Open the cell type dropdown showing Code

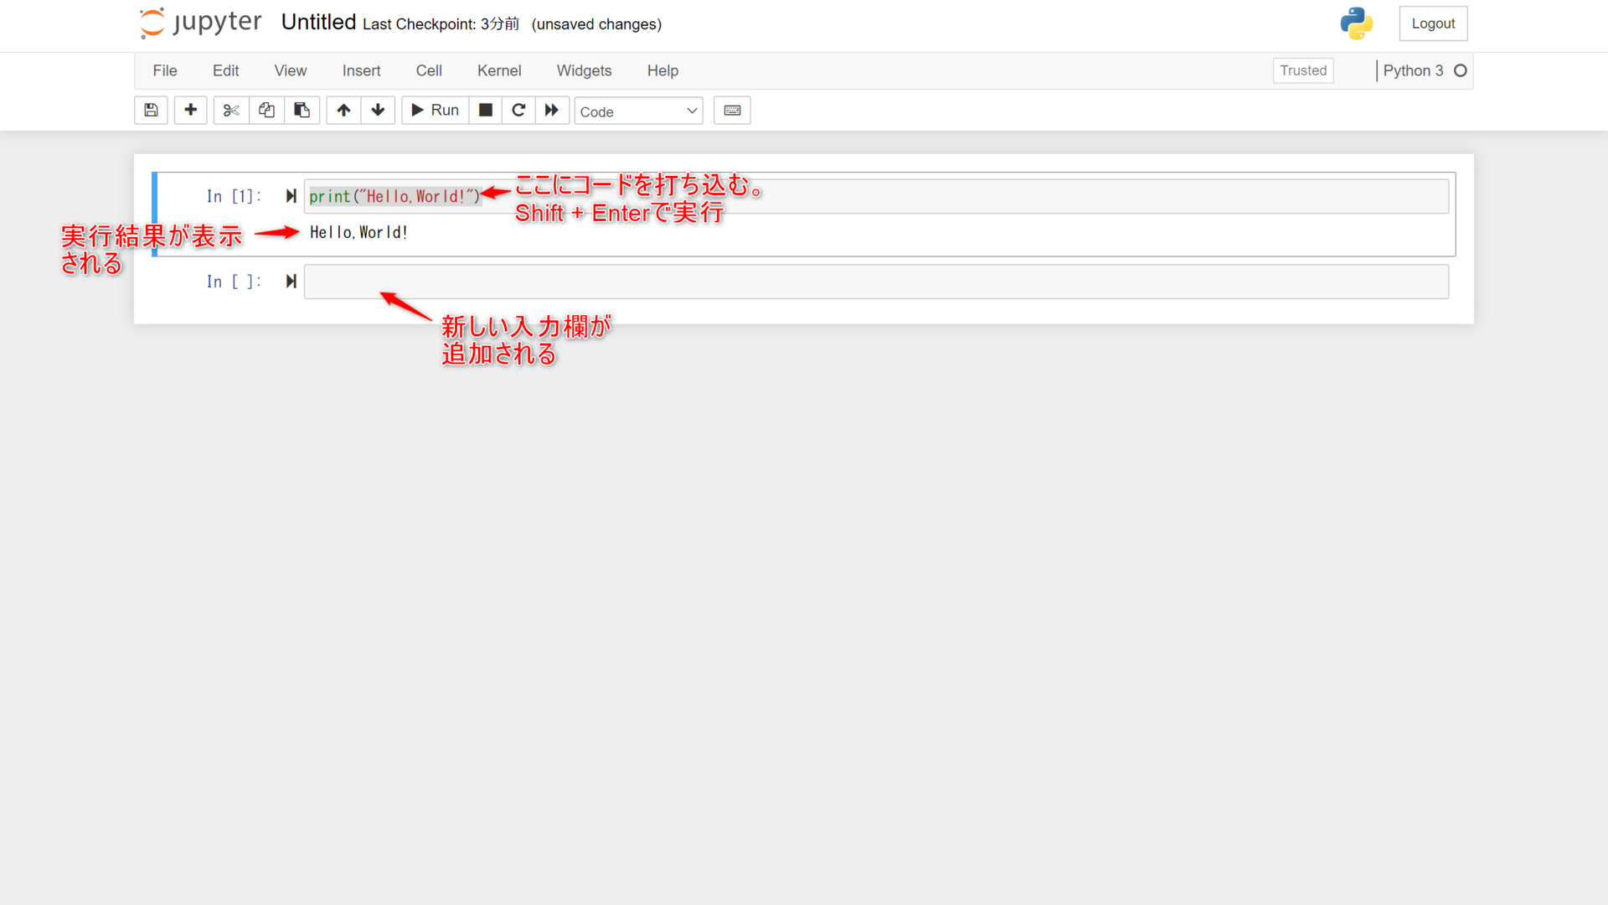point(638,111)
